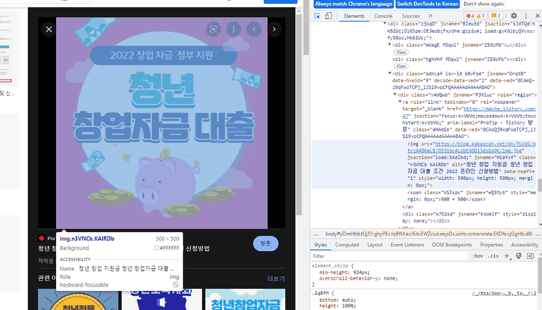
Task: Open DevTools settings gear
Action: tap(514, 16)
